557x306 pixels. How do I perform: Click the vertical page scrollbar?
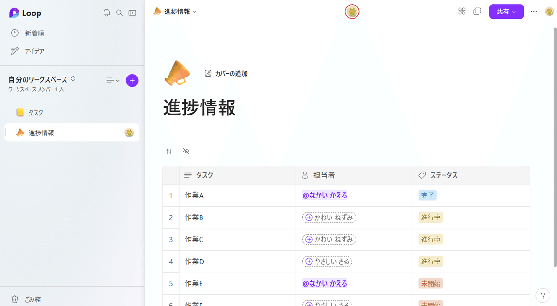(x=554, y=147)
